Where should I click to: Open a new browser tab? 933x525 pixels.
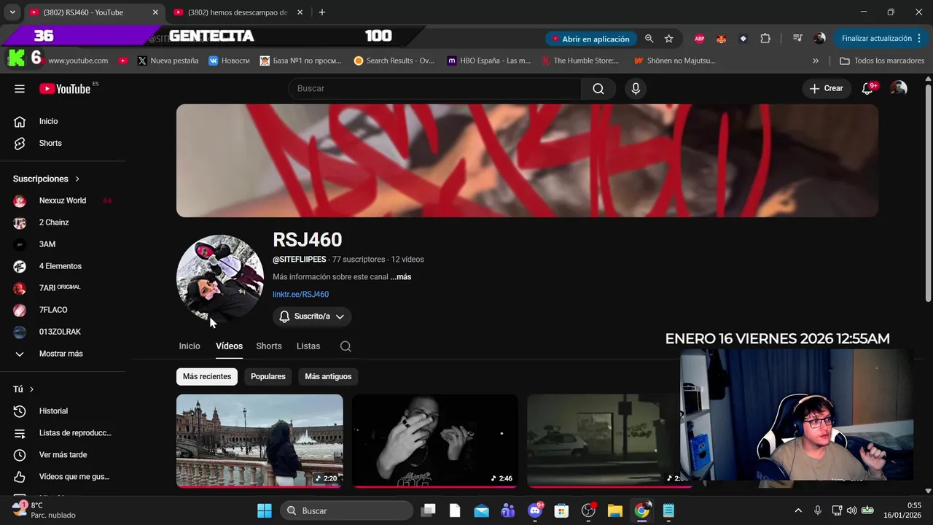pos(322,12)
